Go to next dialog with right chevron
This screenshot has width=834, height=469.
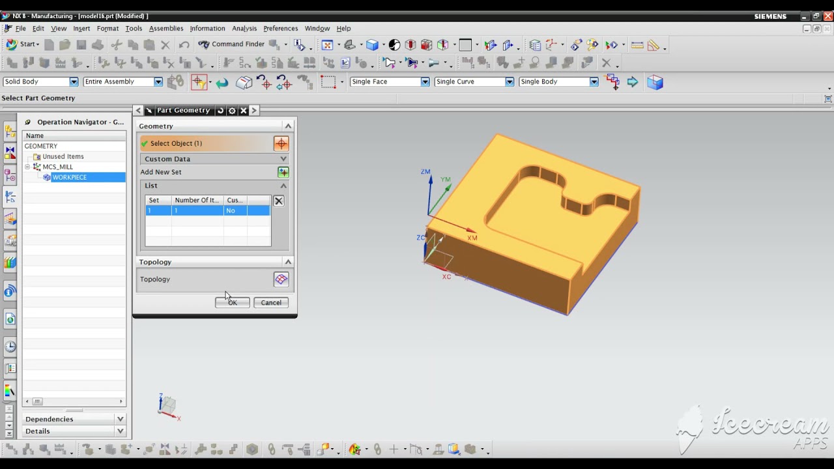[254, 111]
